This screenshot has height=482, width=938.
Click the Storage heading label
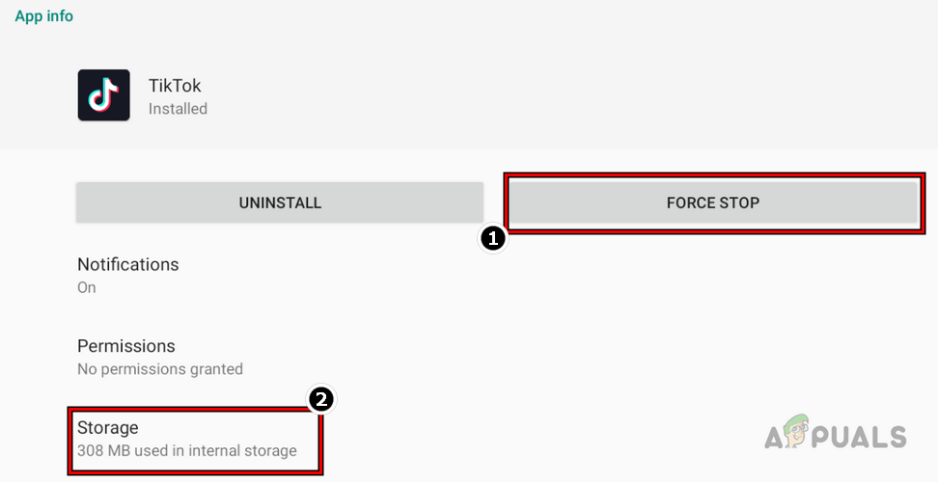[108, 427]
